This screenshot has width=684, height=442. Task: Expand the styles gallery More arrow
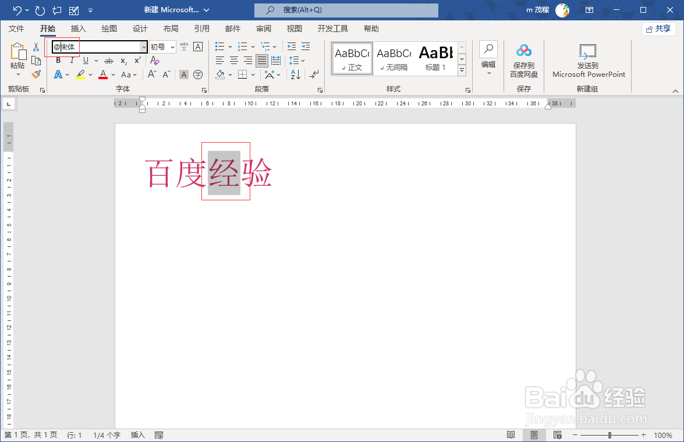(462, 70)
